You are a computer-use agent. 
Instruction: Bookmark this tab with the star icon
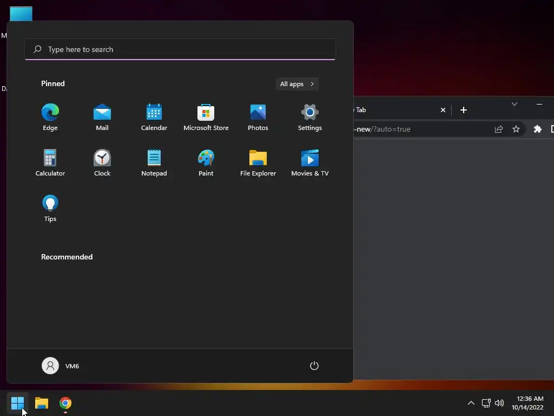coord(516,129)
